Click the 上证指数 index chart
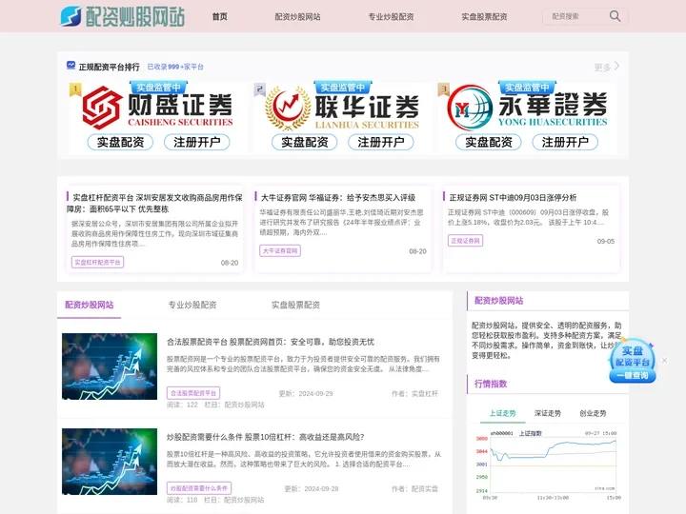The image size is (686, 514). [547, 465]
